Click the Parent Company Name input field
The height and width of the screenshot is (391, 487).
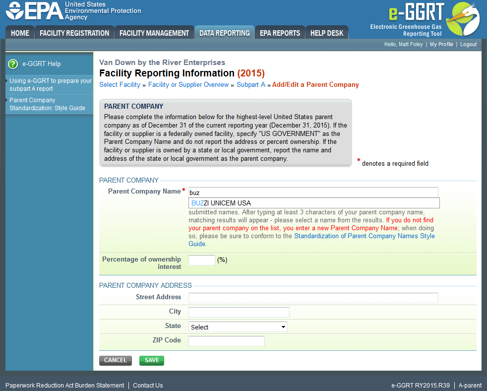tap(313, 193)
